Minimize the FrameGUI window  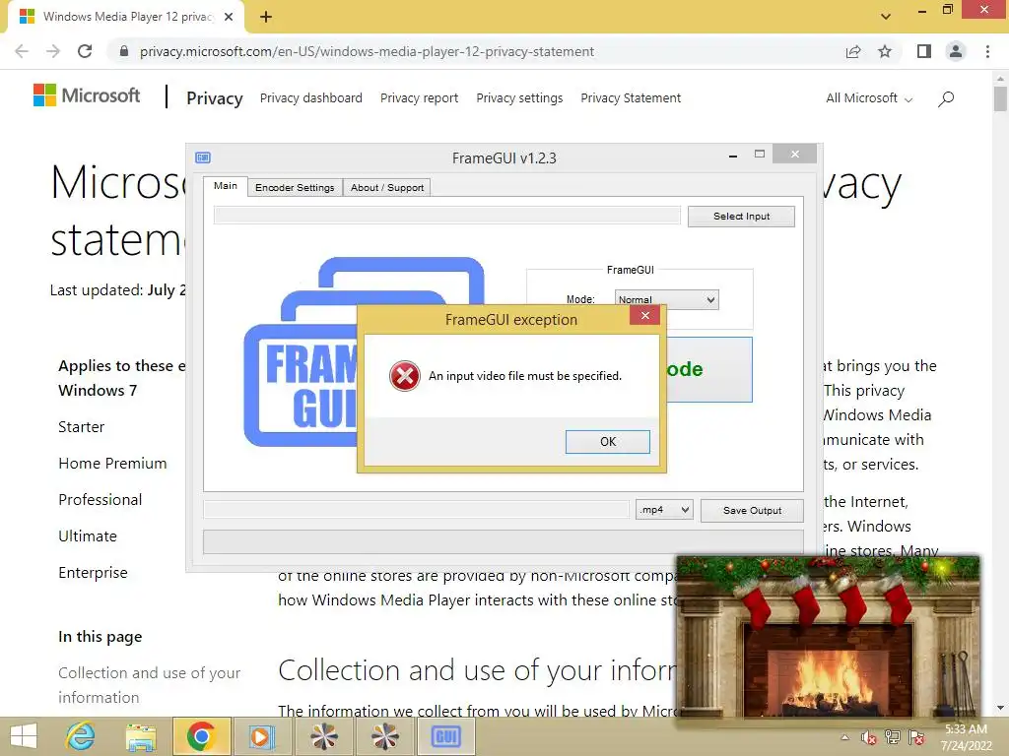733,155
